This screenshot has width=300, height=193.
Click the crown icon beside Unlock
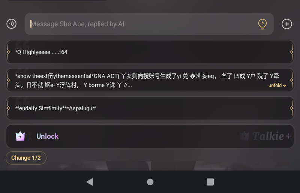tap(20, 136)
